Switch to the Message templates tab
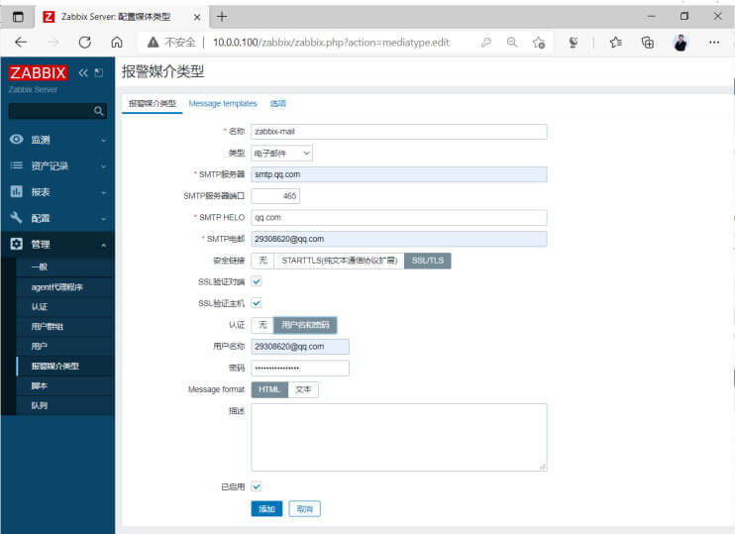Viewport: 735px width, 534px height. point(223,103)
